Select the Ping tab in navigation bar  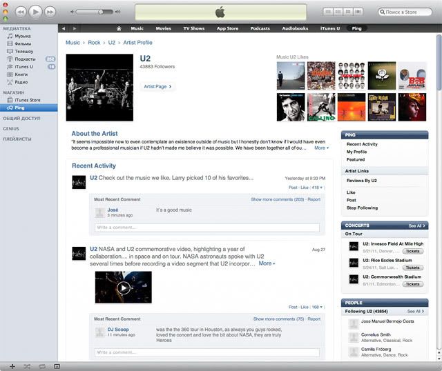pos(356,28)
